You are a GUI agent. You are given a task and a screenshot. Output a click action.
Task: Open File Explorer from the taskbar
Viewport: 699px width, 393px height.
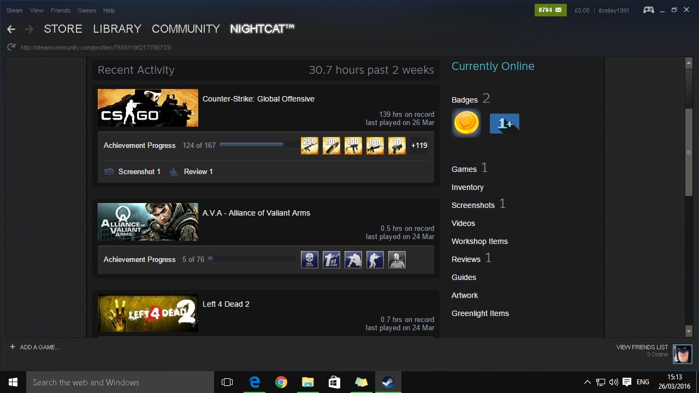tap(308, 382)
